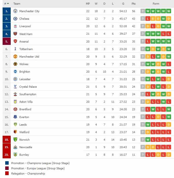174x178 pixels.
Task: Click the Team column header
Action: [17, 4]
